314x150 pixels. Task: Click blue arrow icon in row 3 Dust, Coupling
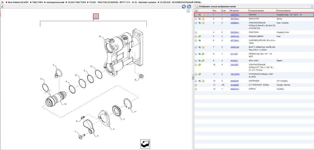coord(199,23)
